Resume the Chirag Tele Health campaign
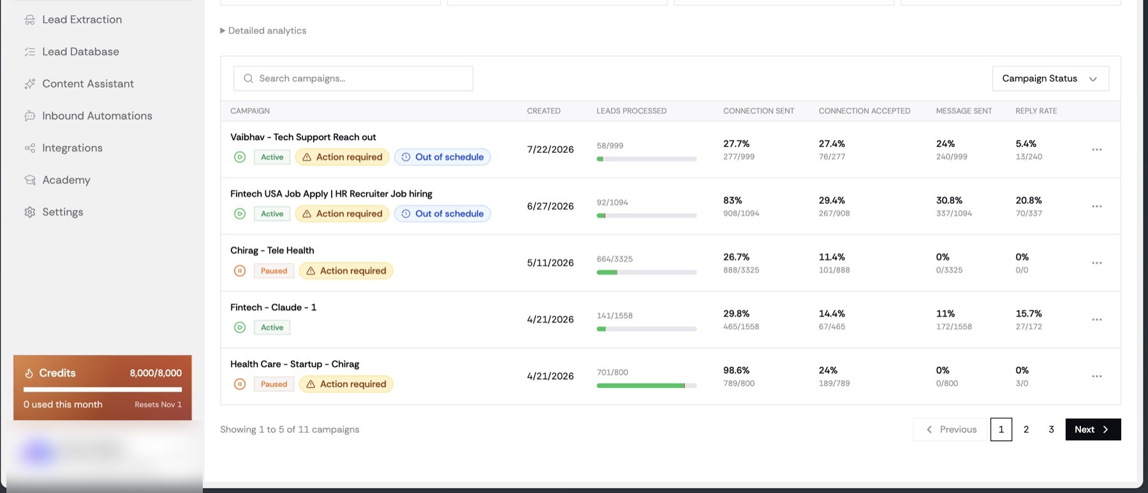The width and height of the screenshot is (1148, 493). (x=240, y=271)
